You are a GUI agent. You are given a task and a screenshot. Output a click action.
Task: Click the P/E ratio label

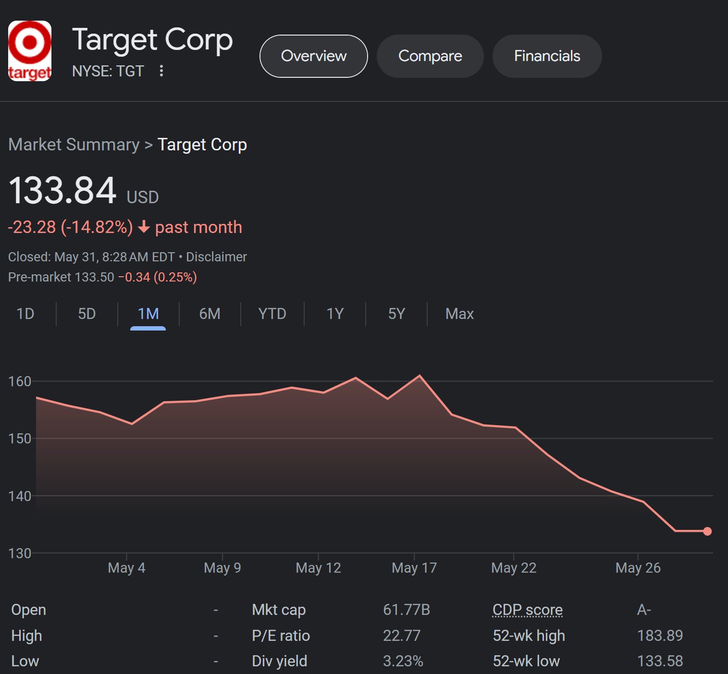(281, 636)
